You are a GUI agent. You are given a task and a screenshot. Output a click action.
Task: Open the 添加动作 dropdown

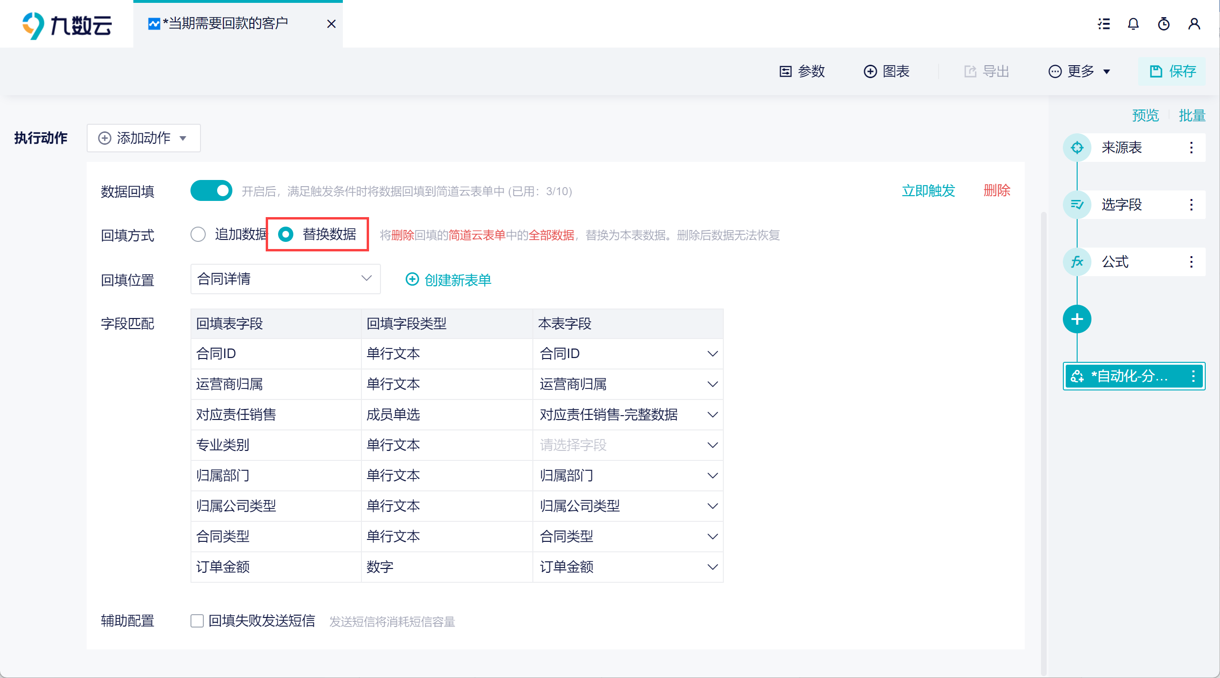[143, 138]
